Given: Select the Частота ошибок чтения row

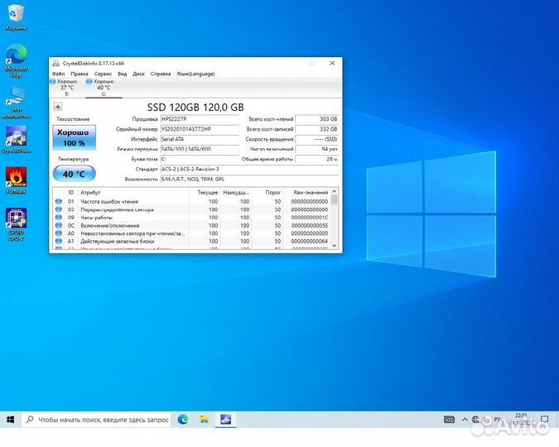Looking at the screenshot, I should [x=192, y=201].
